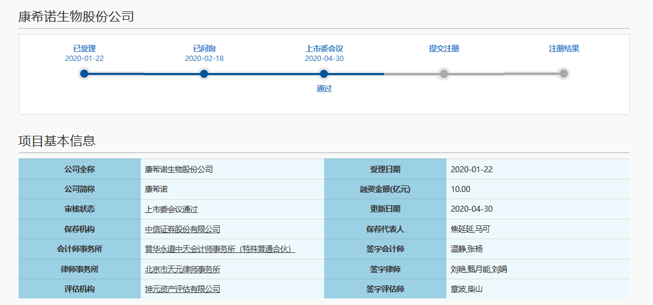Click the 焦延延,马可 sponsor representatives value
This screenshot has width=653, height=305.
471,230
